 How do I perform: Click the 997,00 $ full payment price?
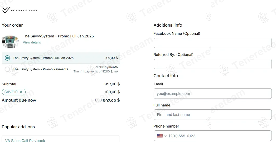pos(111,58)
